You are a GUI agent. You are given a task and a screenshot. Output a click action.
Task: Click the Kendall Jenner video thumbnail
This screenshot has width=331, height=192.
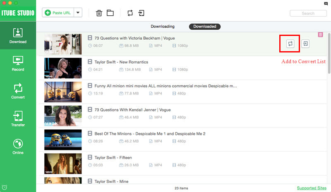(x=63, y=116)
